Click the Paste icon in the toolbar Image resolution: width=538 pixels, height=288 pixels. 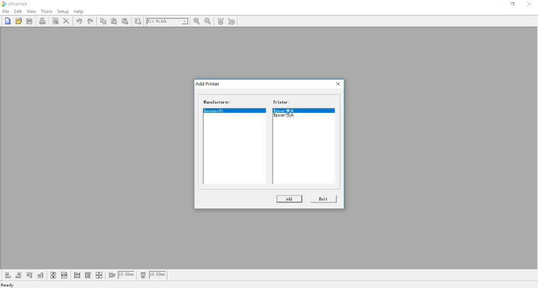[x=114, y=21]
